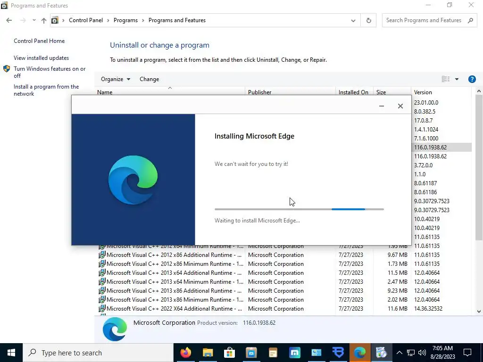
Task: Open the Organize dropdown menu
Action: [116, 79]
